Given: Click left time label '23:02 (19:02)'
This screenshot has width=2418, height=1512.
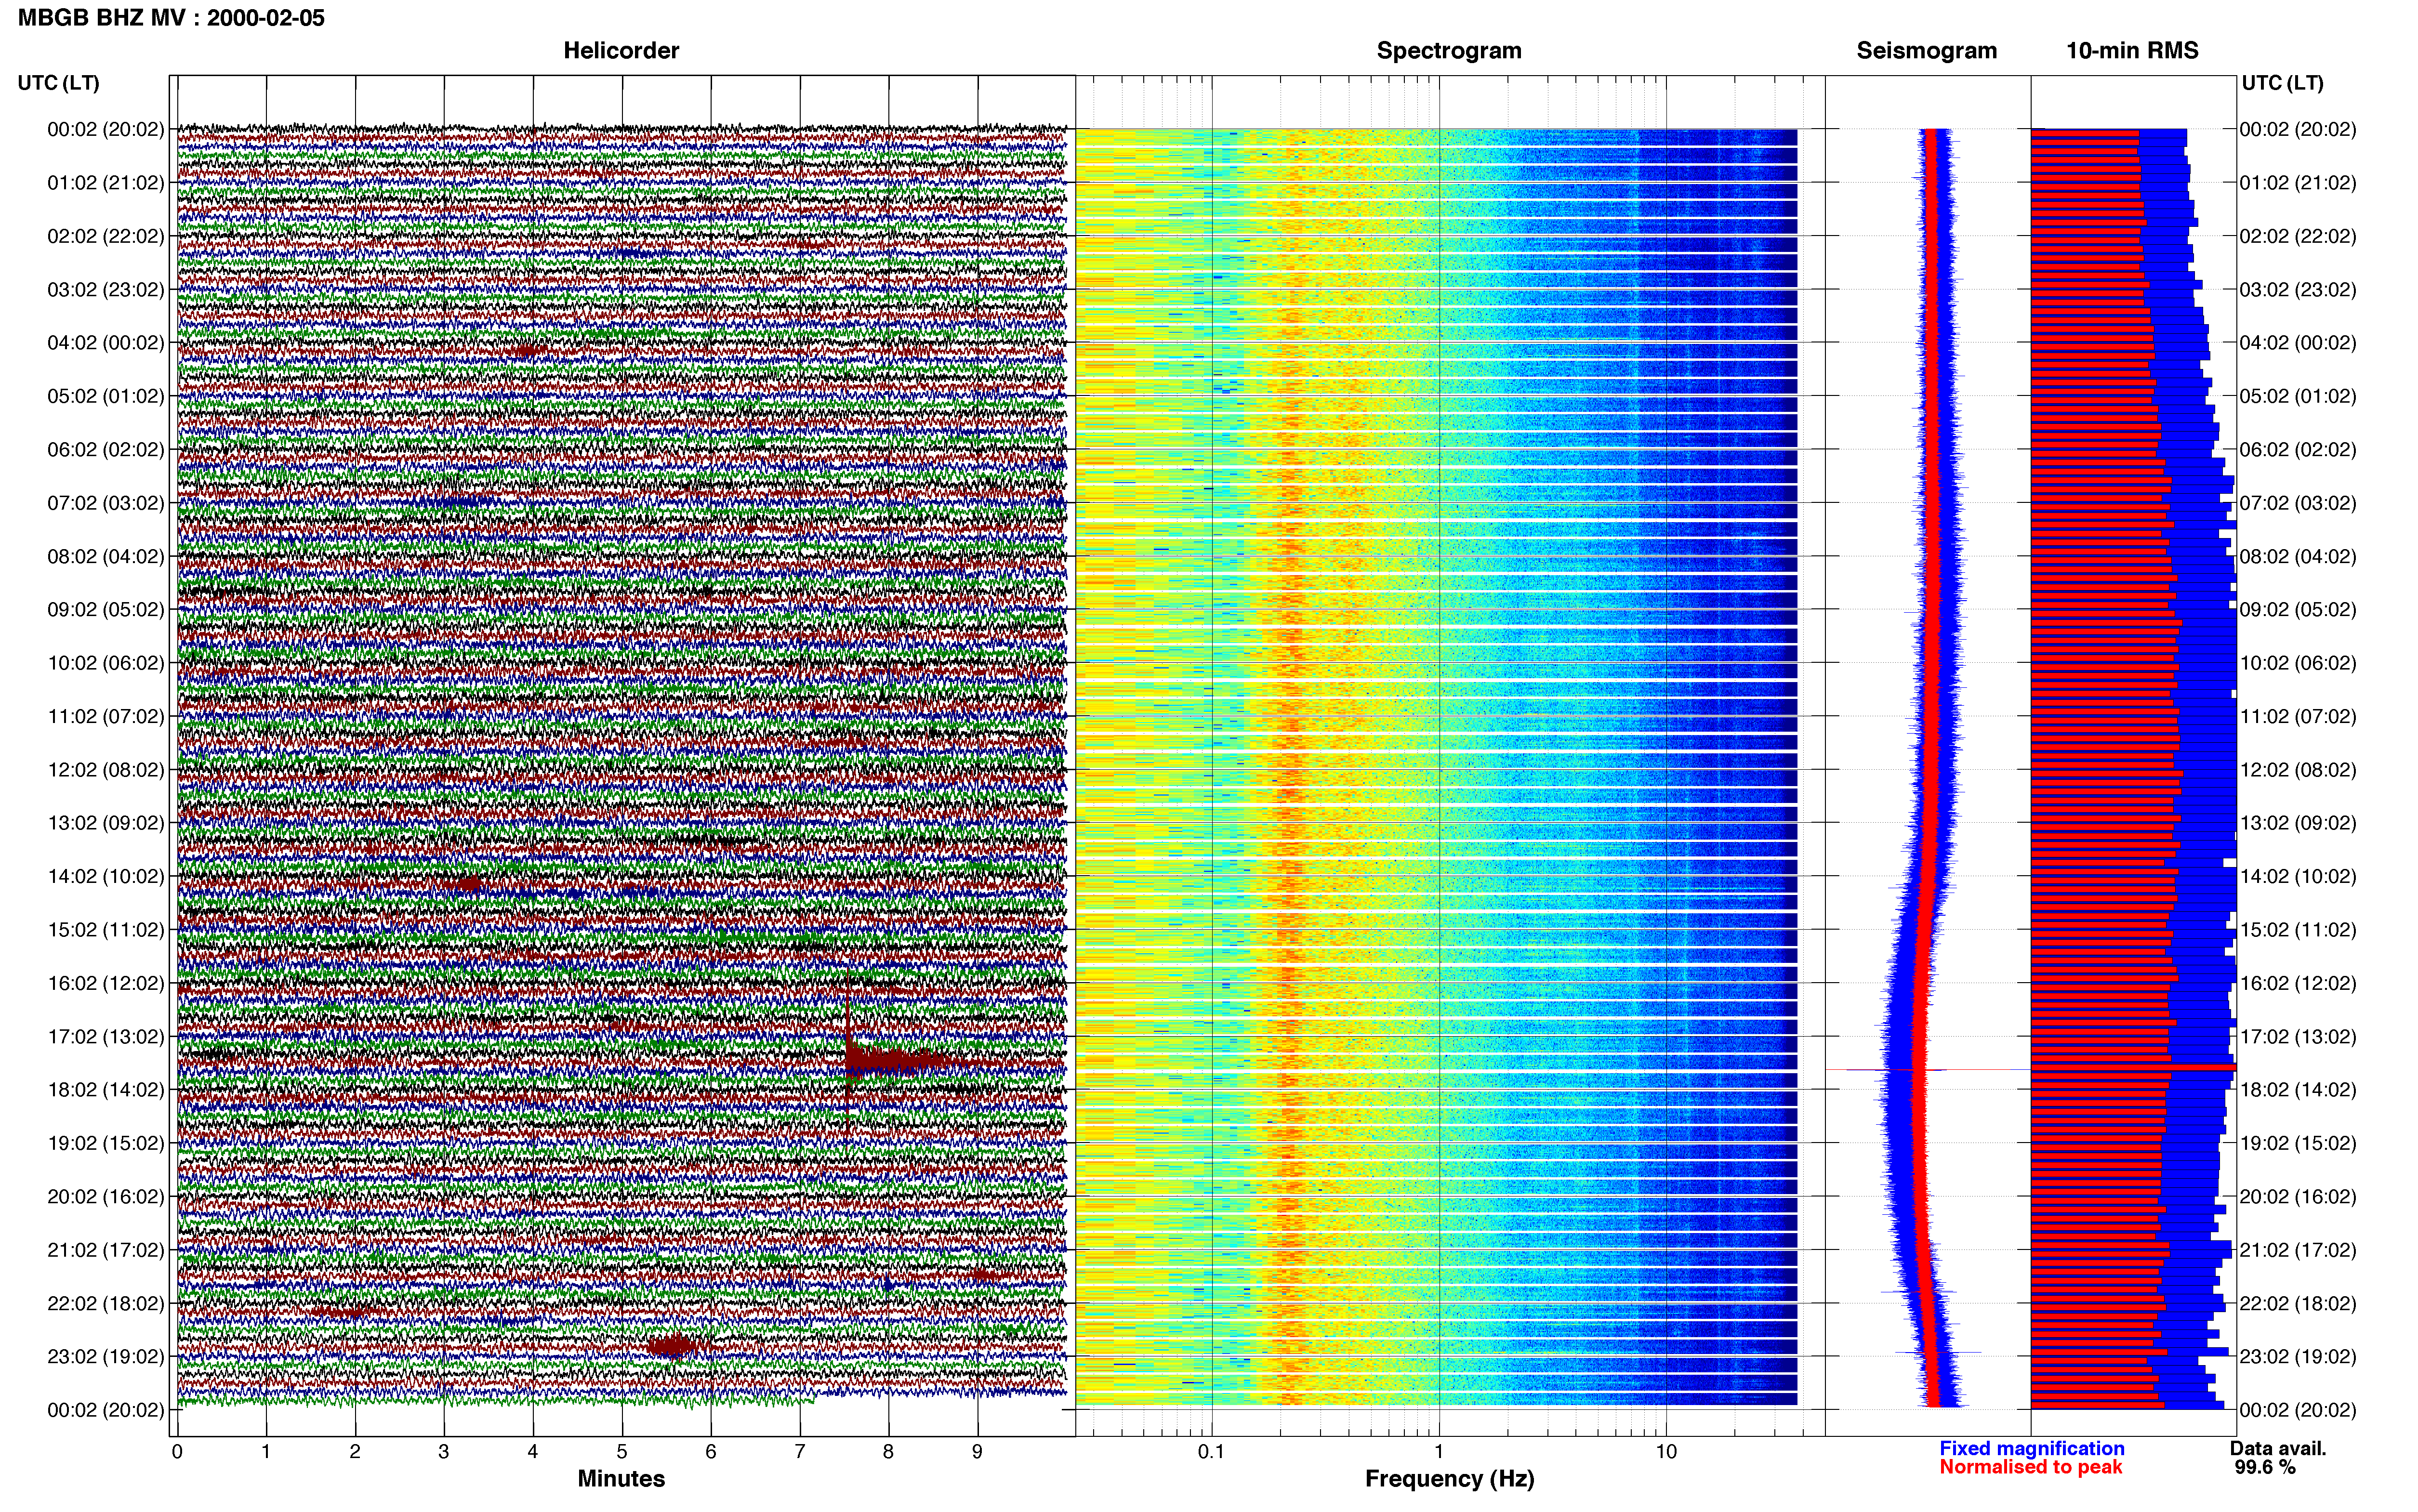Looking at the screenshot, I should (x=106, y=1357).
